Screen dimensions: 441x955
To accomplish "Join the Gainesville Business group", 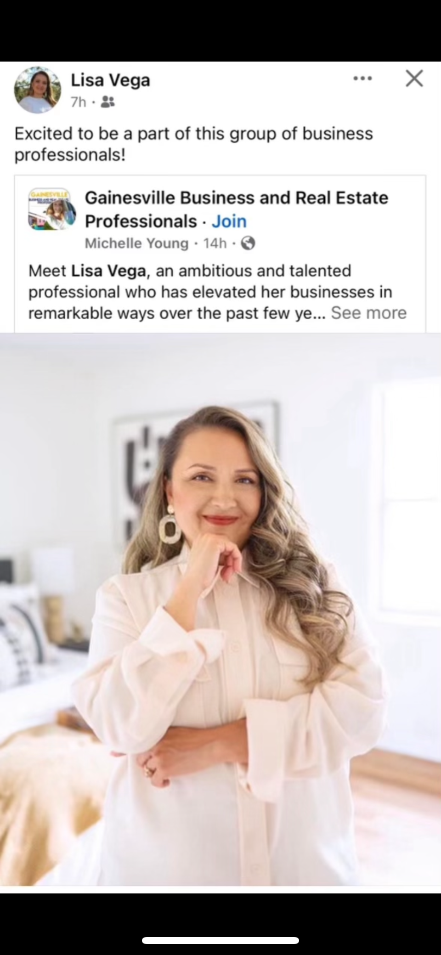I will 229,221.
